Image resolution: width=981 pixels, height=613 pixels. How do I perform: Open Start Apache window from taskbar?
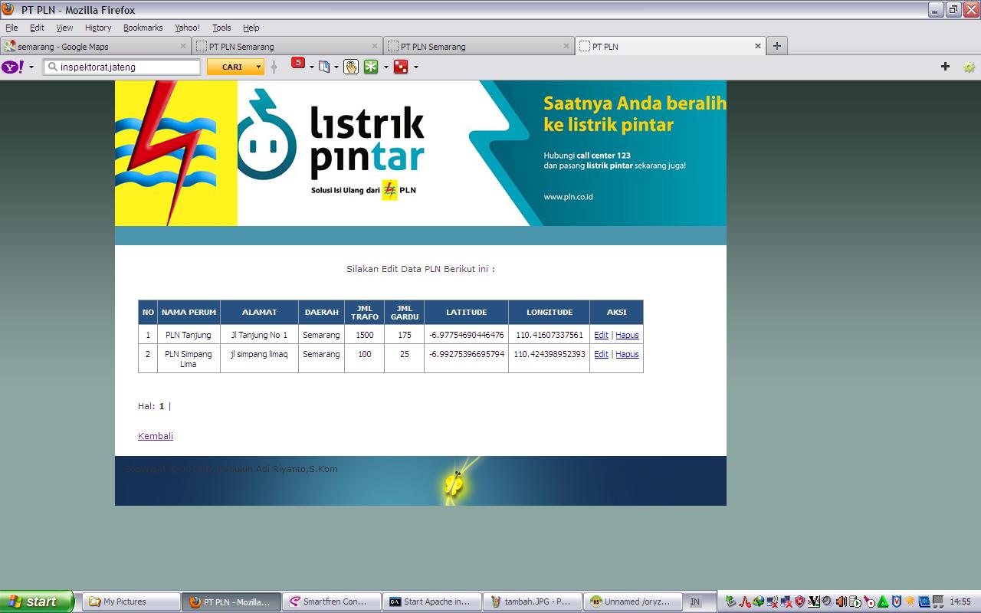pos(432,602)
